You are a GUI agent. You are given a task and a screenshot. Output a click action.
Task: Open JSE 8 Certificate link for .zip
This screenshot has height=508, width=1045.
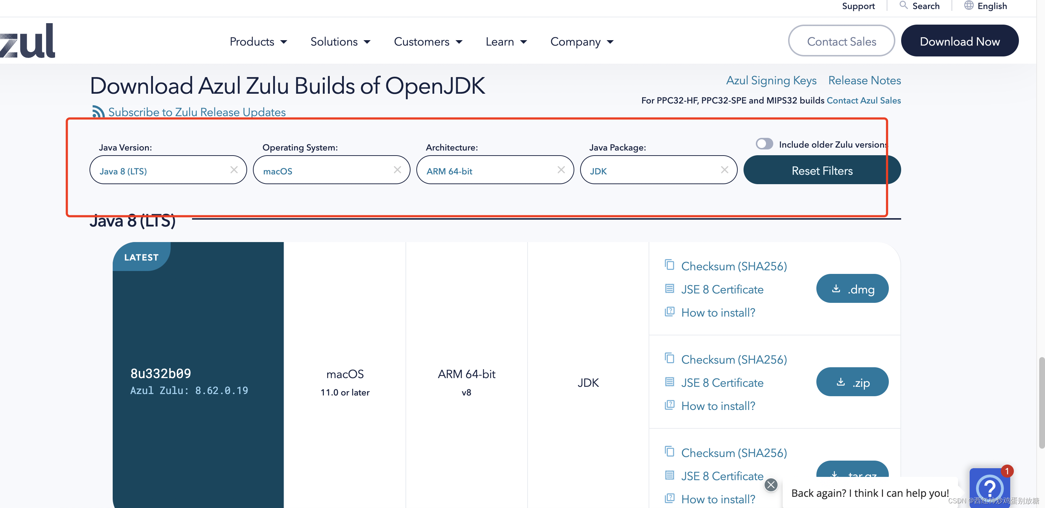point(722,382)
